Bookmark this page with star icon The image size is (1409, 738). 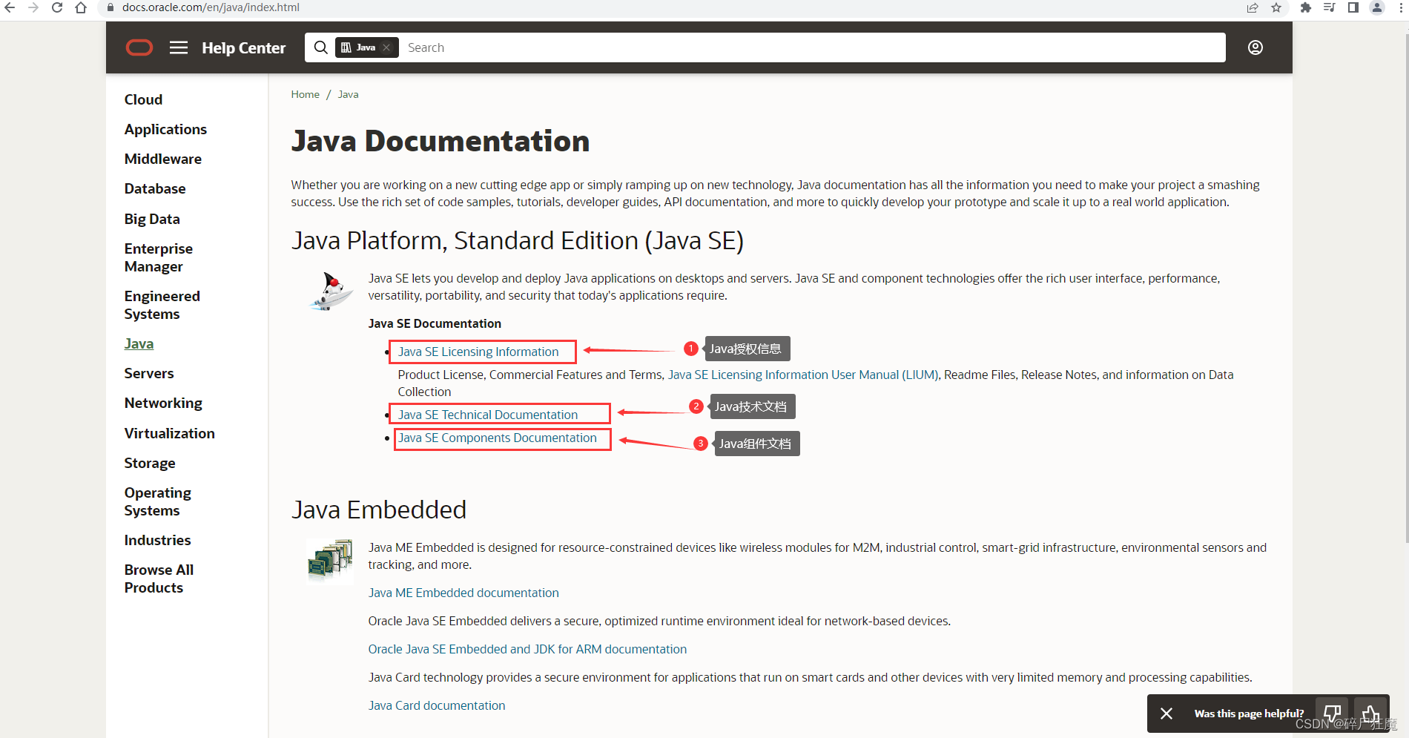point(1276,7)
